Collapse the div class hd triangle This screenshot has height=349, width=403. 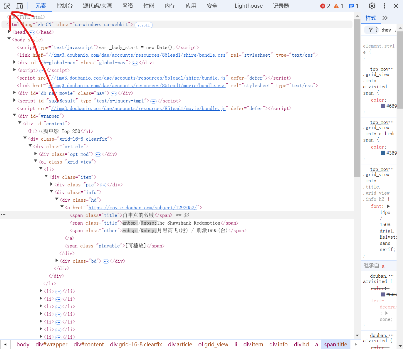pyautogui.click(x=57, y=199)
